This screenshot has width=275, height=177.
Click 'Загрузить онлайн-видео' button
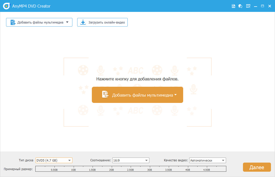click(x=102, y=22)
